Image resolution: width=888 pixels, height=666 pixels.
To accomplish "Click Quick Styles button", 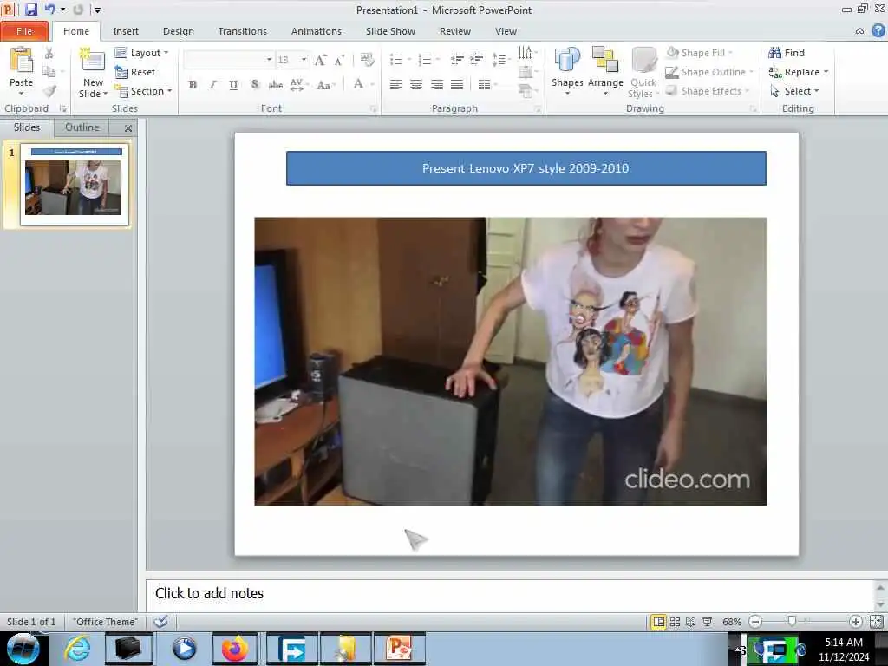I will pos(643,73).
